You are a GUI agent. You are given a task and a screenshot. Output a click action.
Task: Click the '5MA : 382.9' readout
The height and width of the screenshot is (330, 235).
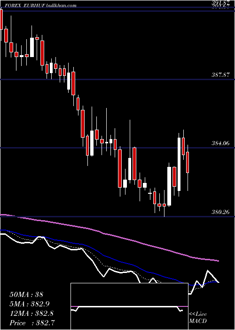[x=31, y=304]
